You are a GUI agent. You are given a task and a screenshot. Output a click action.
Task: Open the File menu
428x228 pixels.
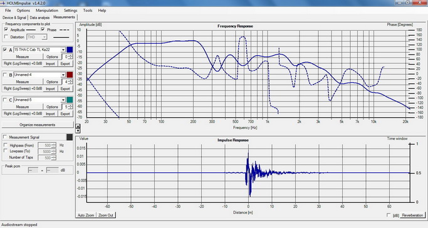(x=8, y=11)
